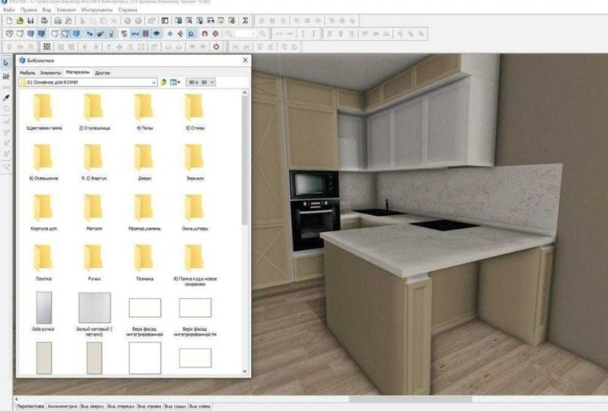Open the Library view mode dropdown
The width and height of the screenshot is (608, 411).
(x=175, y=82)
